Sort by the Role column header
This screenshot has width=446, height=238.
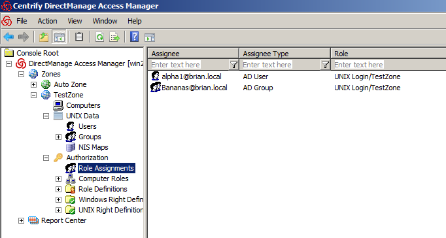(x=388, y=54)
